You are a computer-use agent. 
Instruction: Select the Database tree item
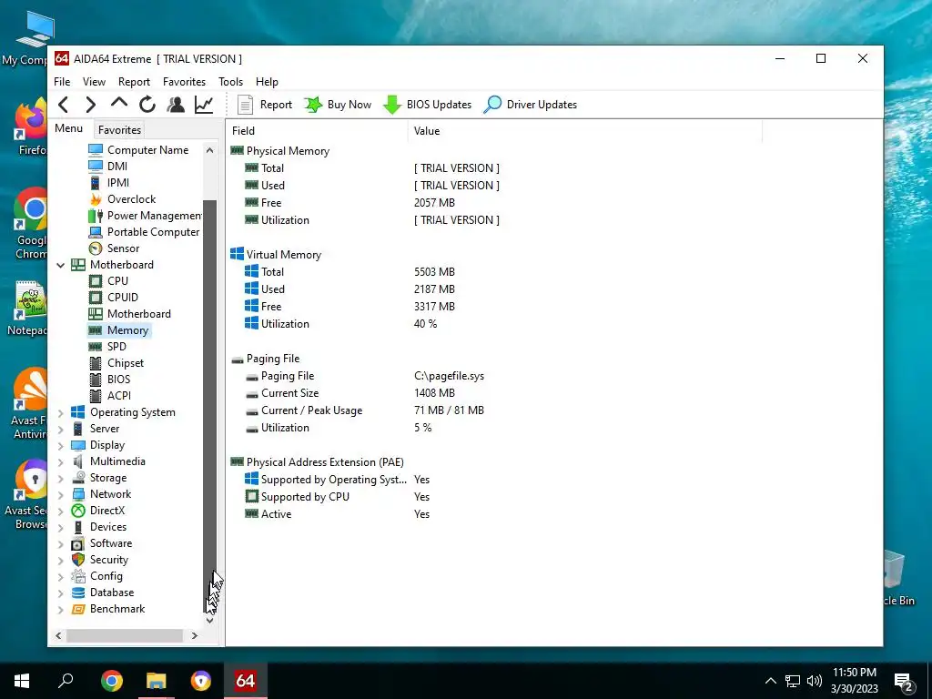[102, 593]
